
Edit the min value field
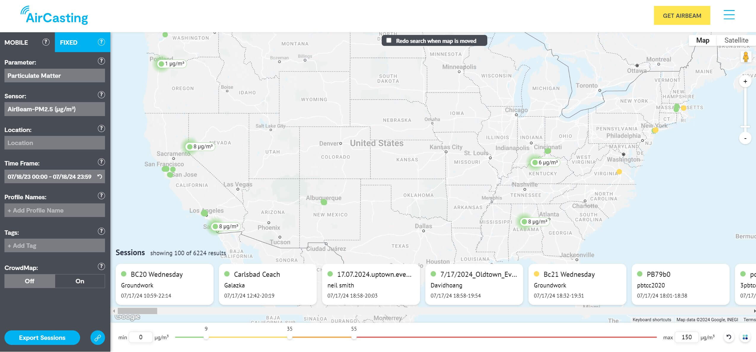[141, 337]
